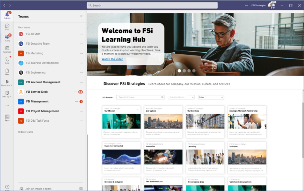Open the Roles dropdown
The image size is (304, 191).
coord(211,97)
